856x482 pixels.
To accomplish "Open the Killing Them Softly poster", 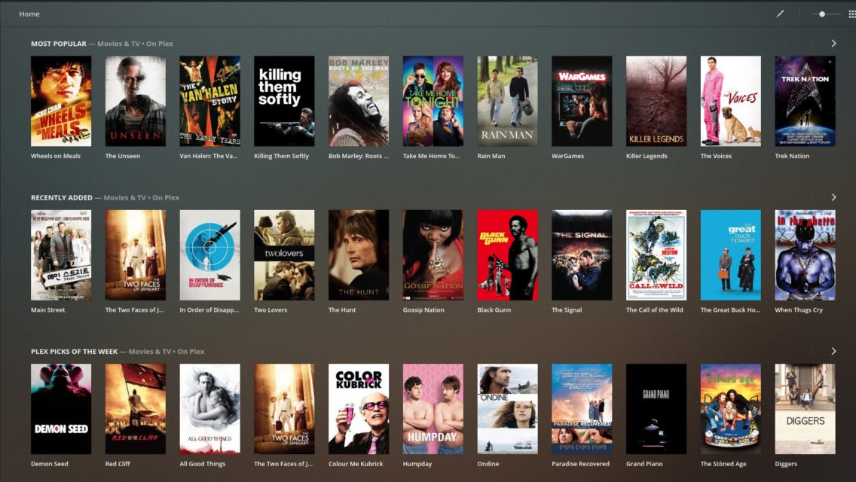I will (x=284, y=101).
